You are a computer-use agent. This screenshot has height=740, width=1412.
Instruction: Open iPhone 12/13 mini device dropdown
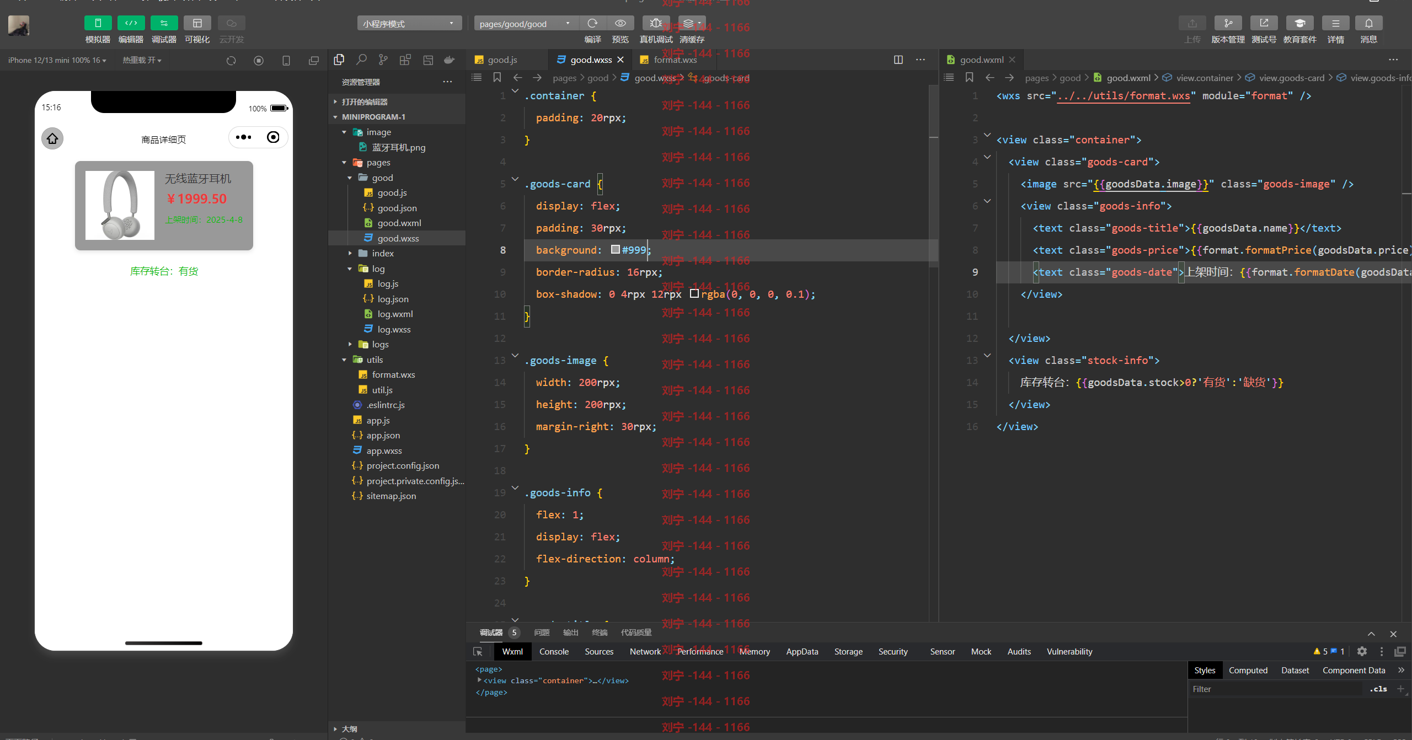[57, 60]
